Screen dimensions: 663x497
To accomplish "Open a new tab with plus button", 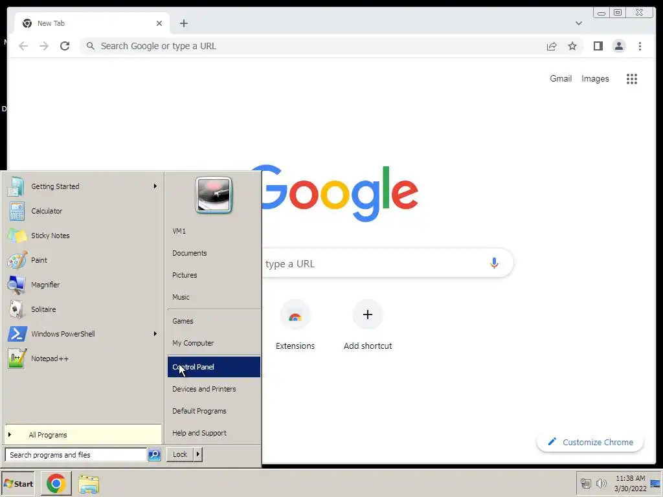I will 183,23.
